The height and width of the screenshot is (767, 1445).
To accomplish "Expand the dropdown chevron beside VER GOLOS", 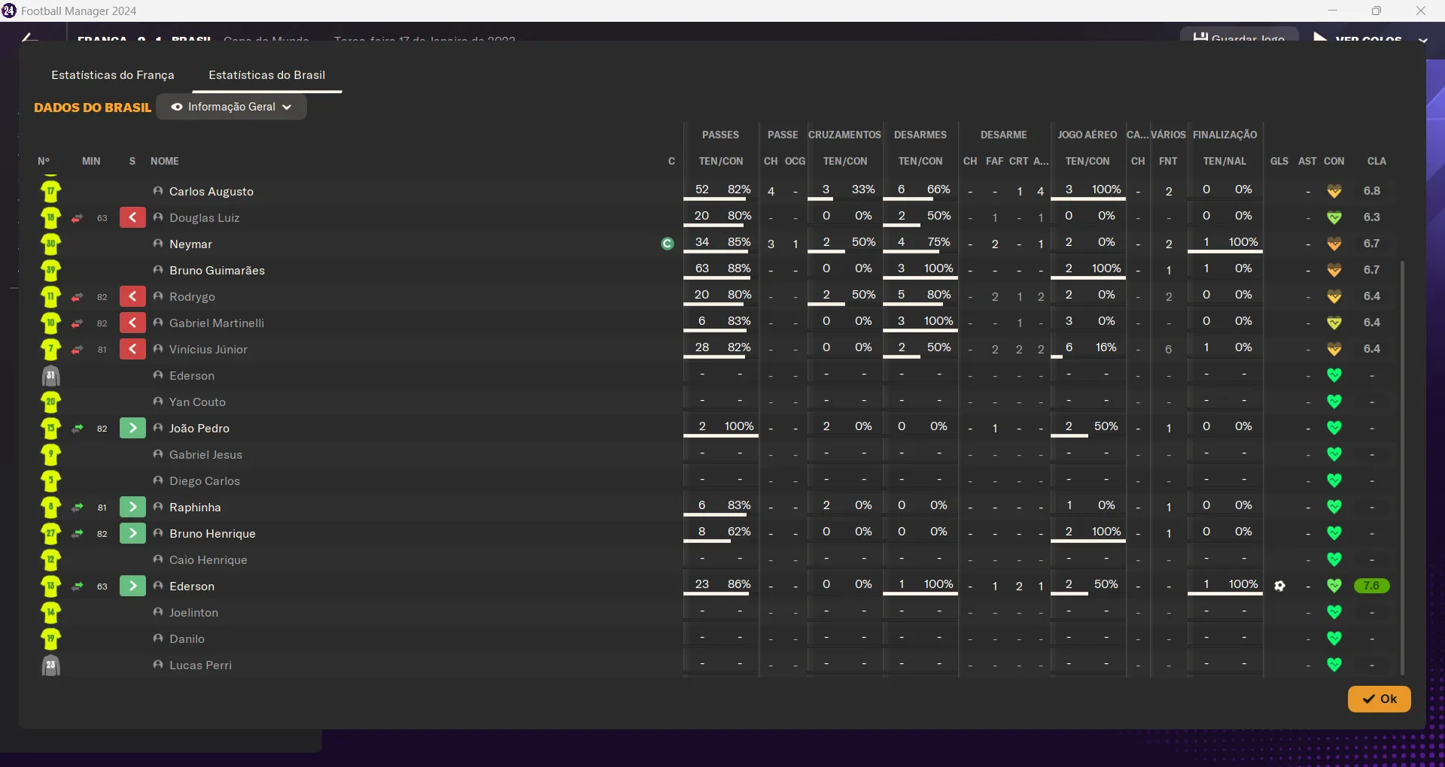I will [1422, 41].
